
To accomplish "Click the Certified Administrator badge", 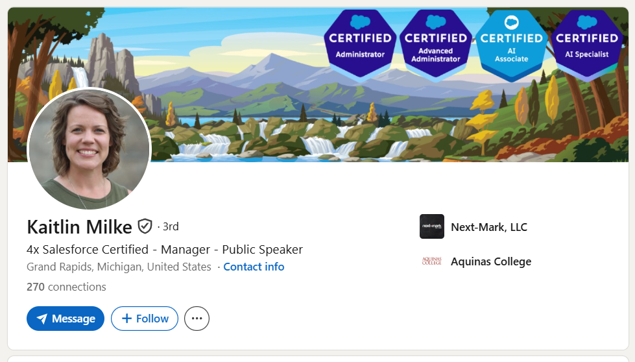I will click(x=360, y=44).
